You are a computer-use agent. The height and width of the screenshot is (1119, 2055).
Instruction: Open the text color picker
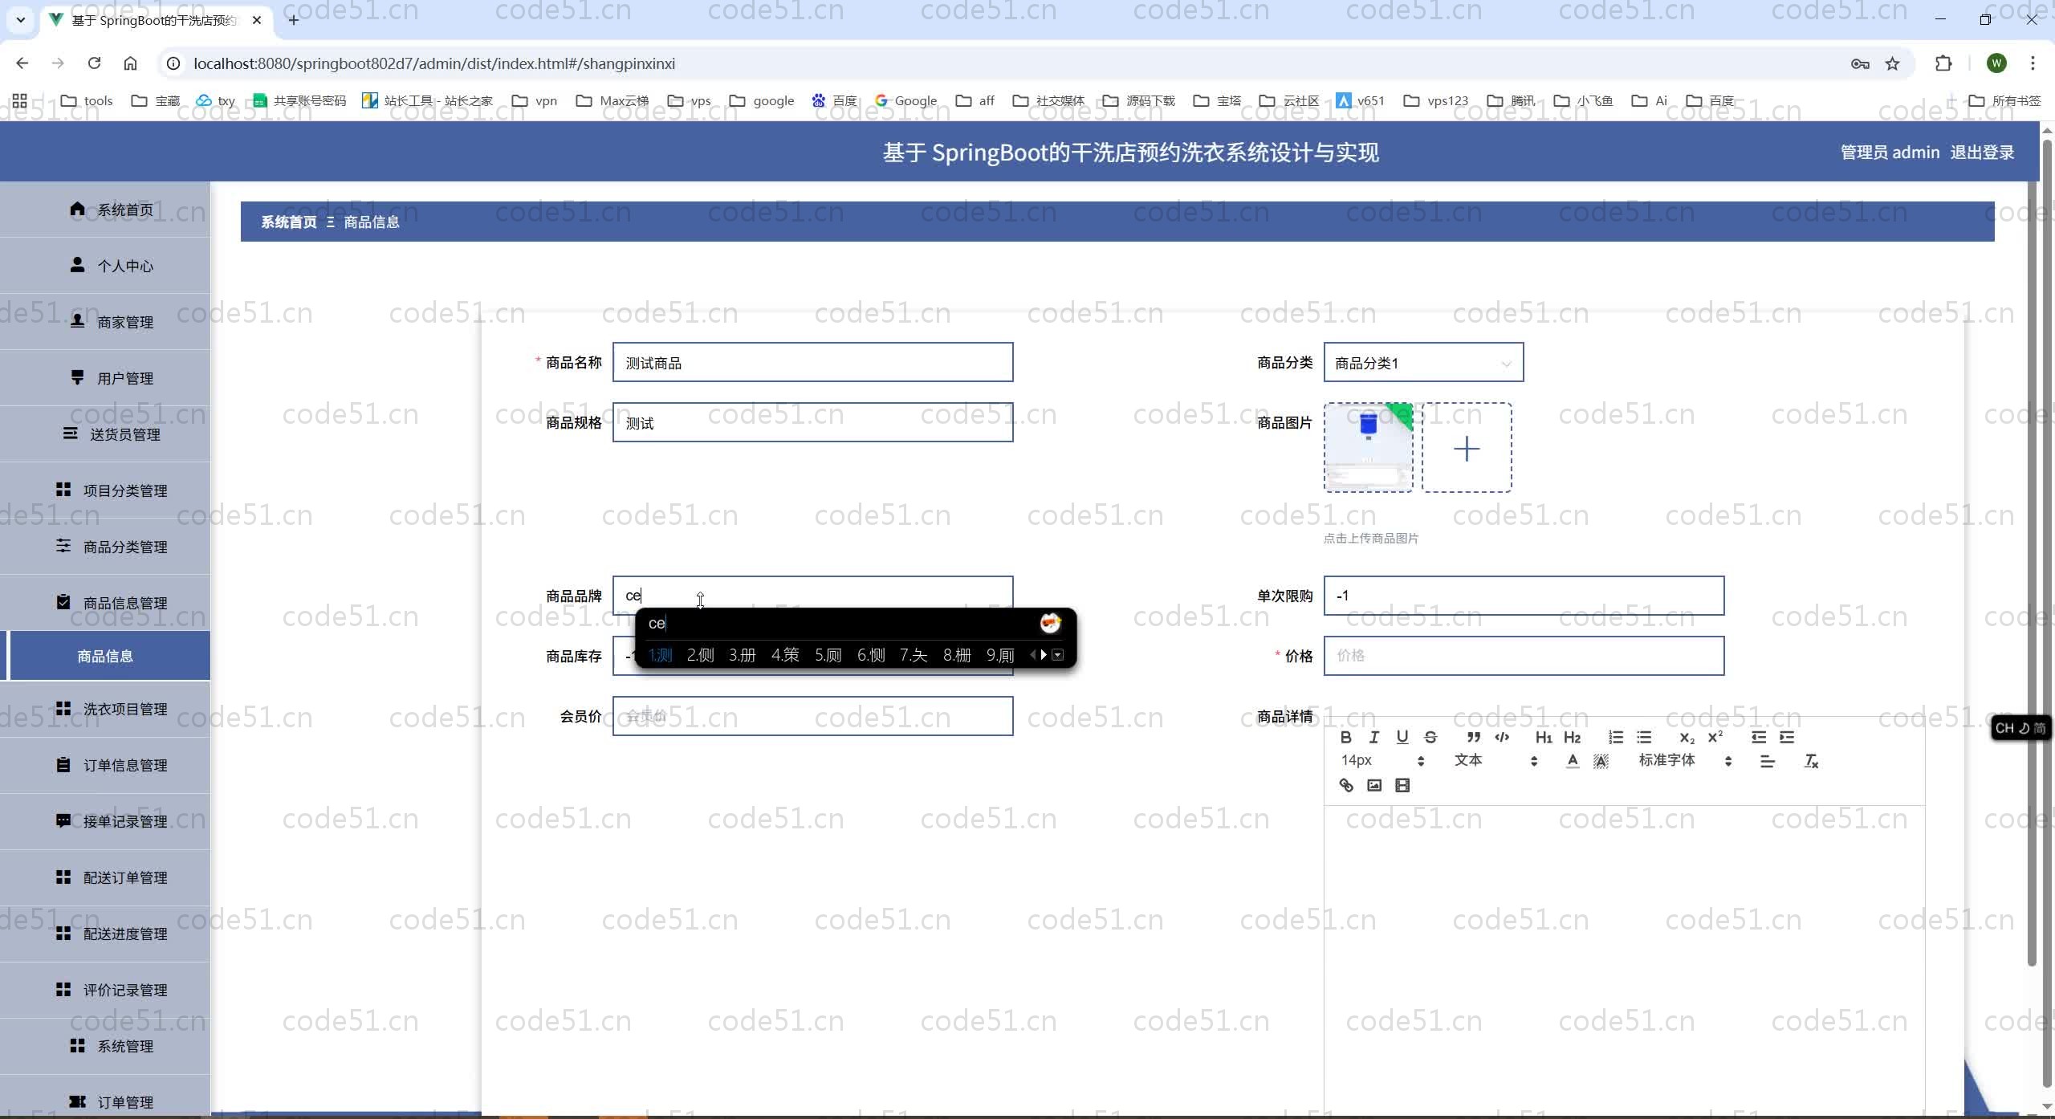1573,761
